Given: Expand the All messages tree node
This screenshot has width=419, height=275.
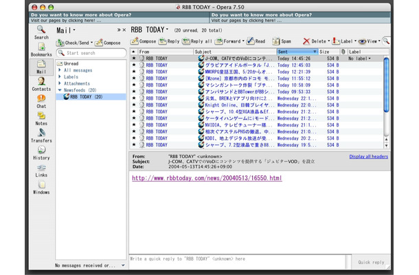Looking at the screenshot, I should (x=60, y=70).
